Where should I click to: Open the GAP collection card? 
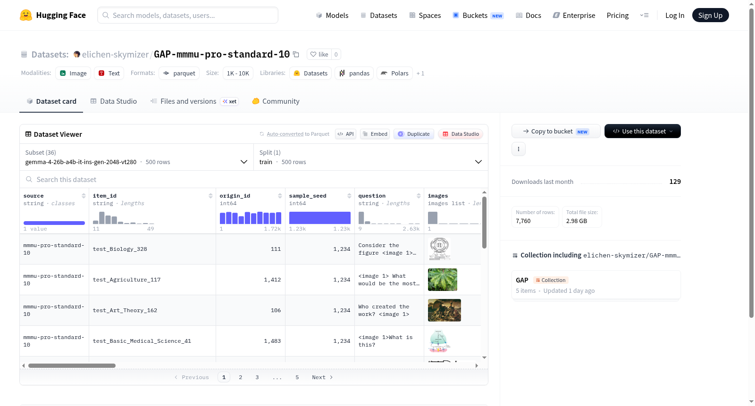[596, 285]
